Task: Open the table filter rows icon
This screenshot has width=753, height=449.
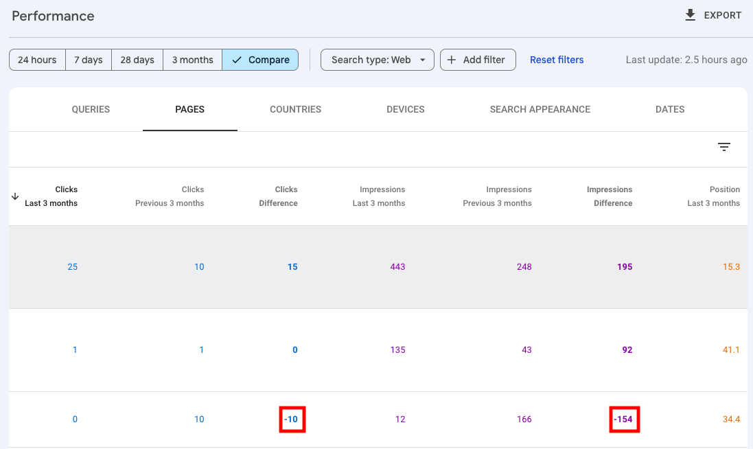Action: [723, 147]
